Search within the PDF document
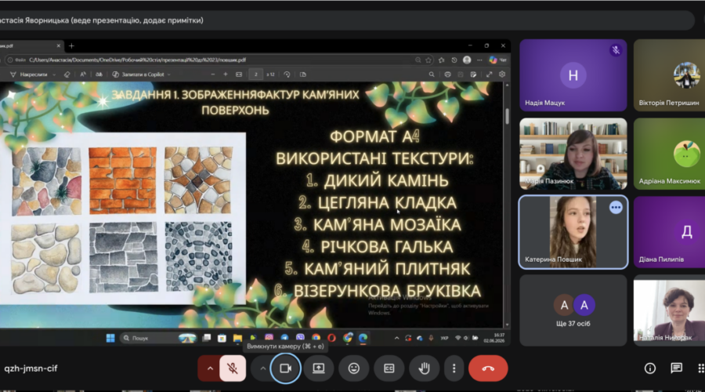The width and height of the screenshot is (705, 392). 432,74
